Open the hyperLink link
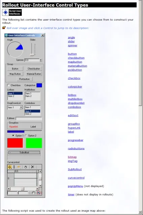This screenshot has height=215, width=143. [74, 128]
